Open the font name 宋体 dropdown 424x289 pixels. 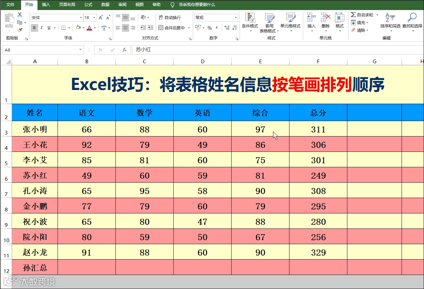click(x=81, y=17)
